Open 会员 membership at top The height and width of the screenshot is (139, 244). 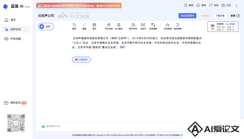click(x=226, y=5)
